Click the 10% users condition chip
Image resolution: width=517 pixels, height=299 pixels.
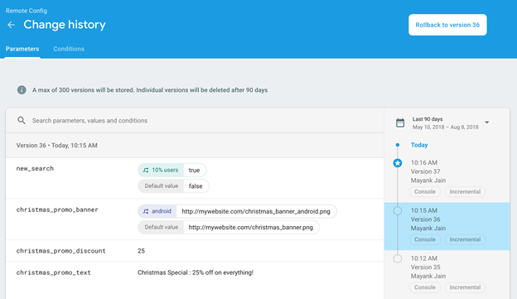point(162,170)
